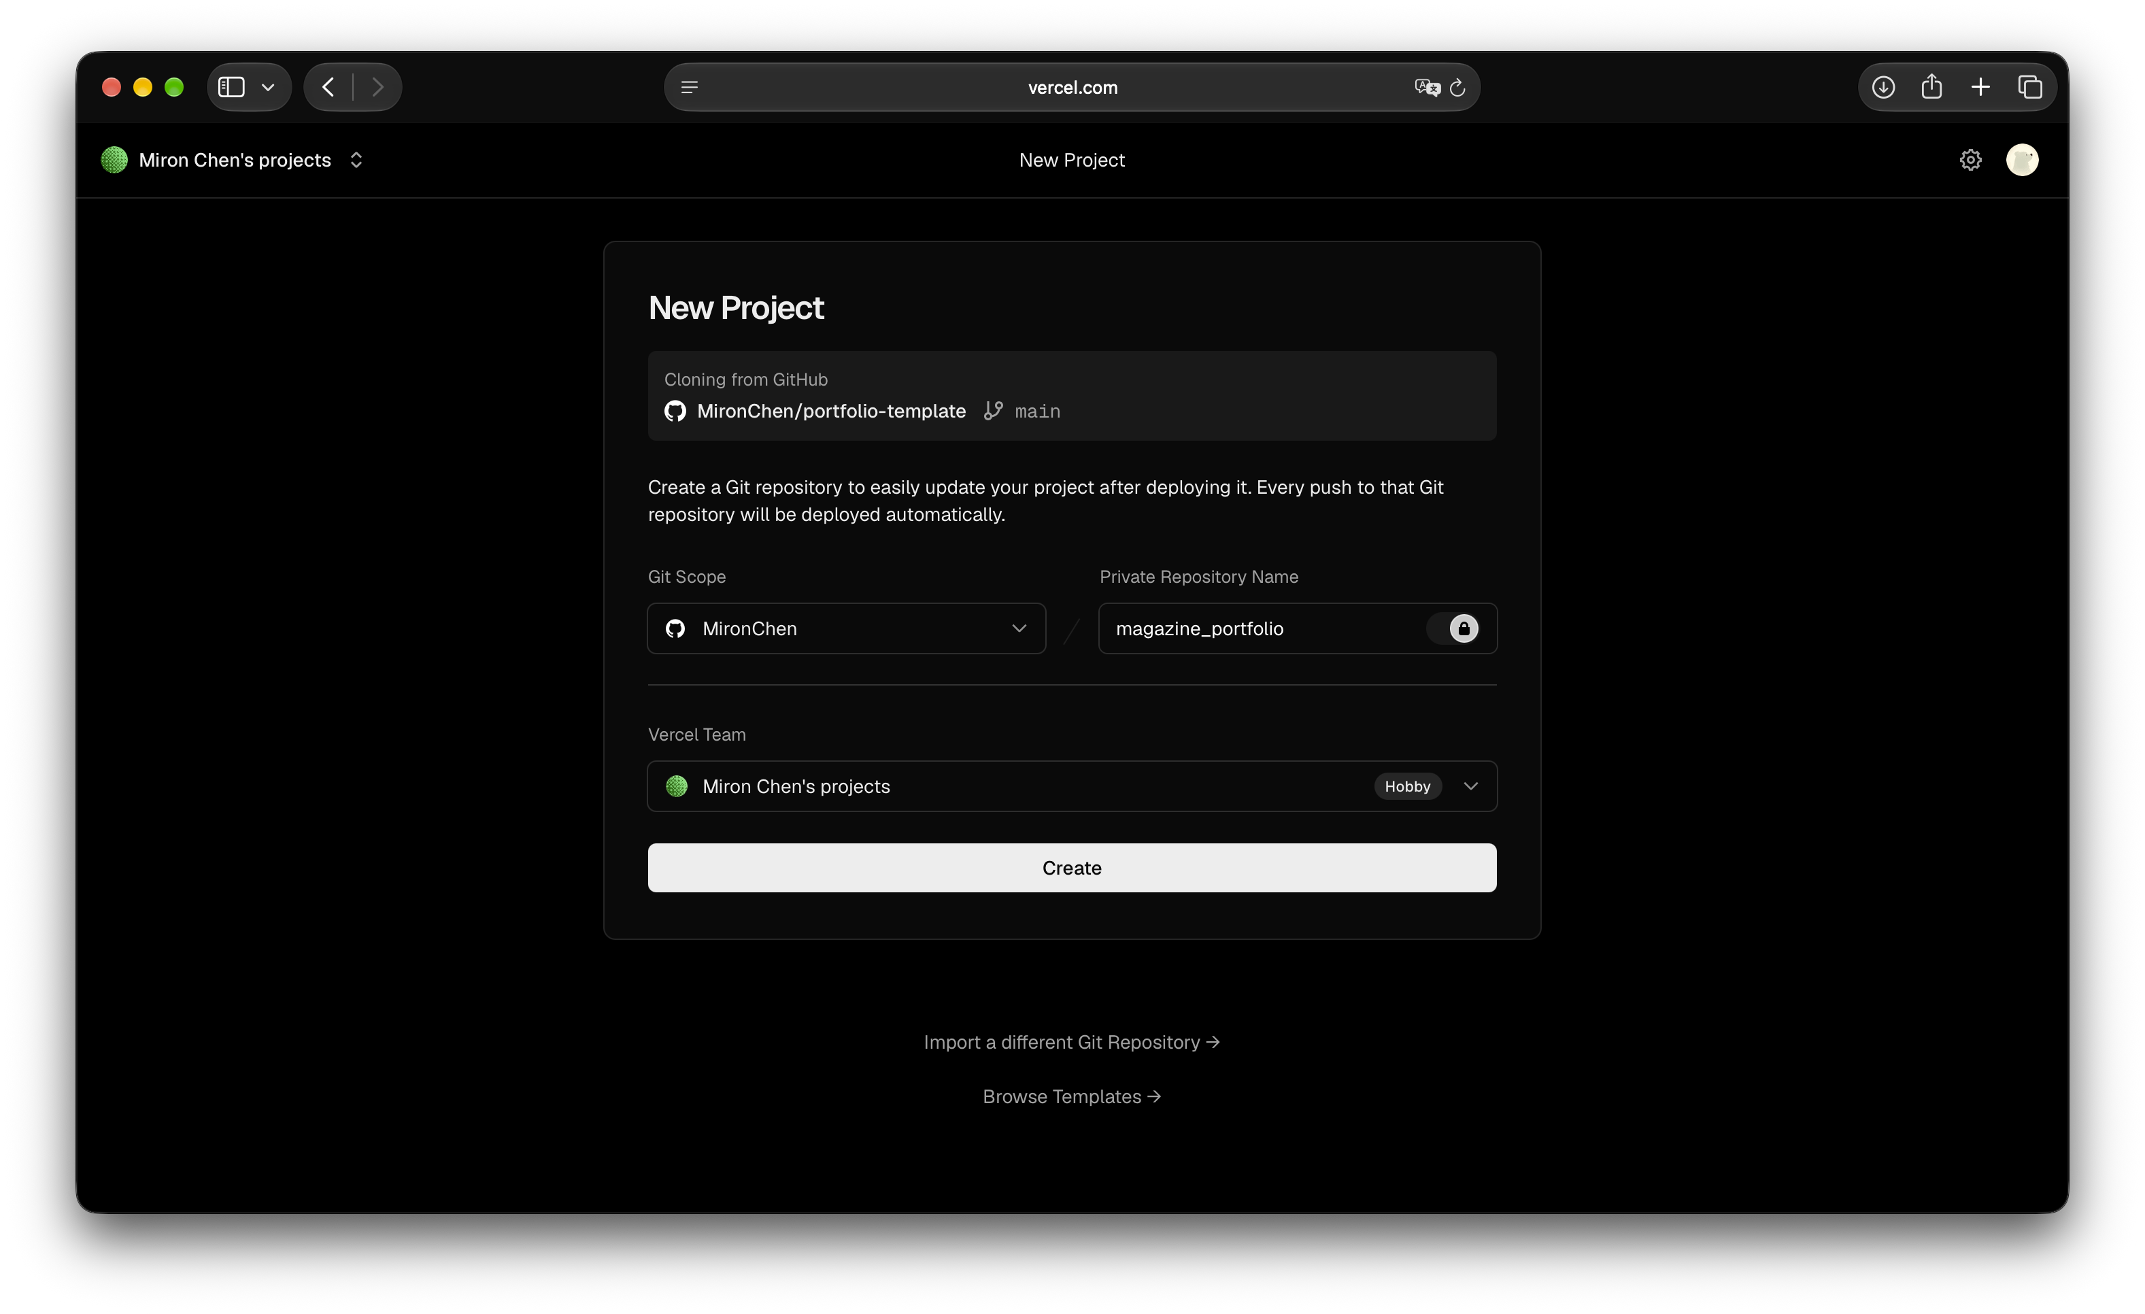
Task: Go back to previous page
Action: click(x=328, y=87)
